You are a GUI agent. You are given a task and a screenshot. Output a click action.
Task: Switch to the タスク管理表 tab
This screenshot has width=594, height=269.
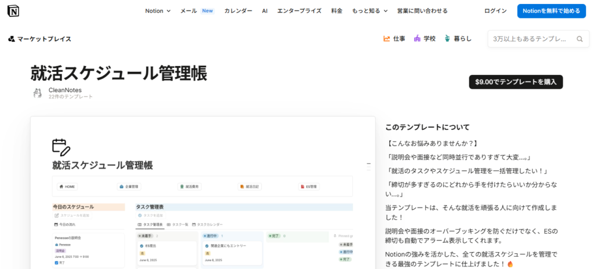click(x=150, y=225)
